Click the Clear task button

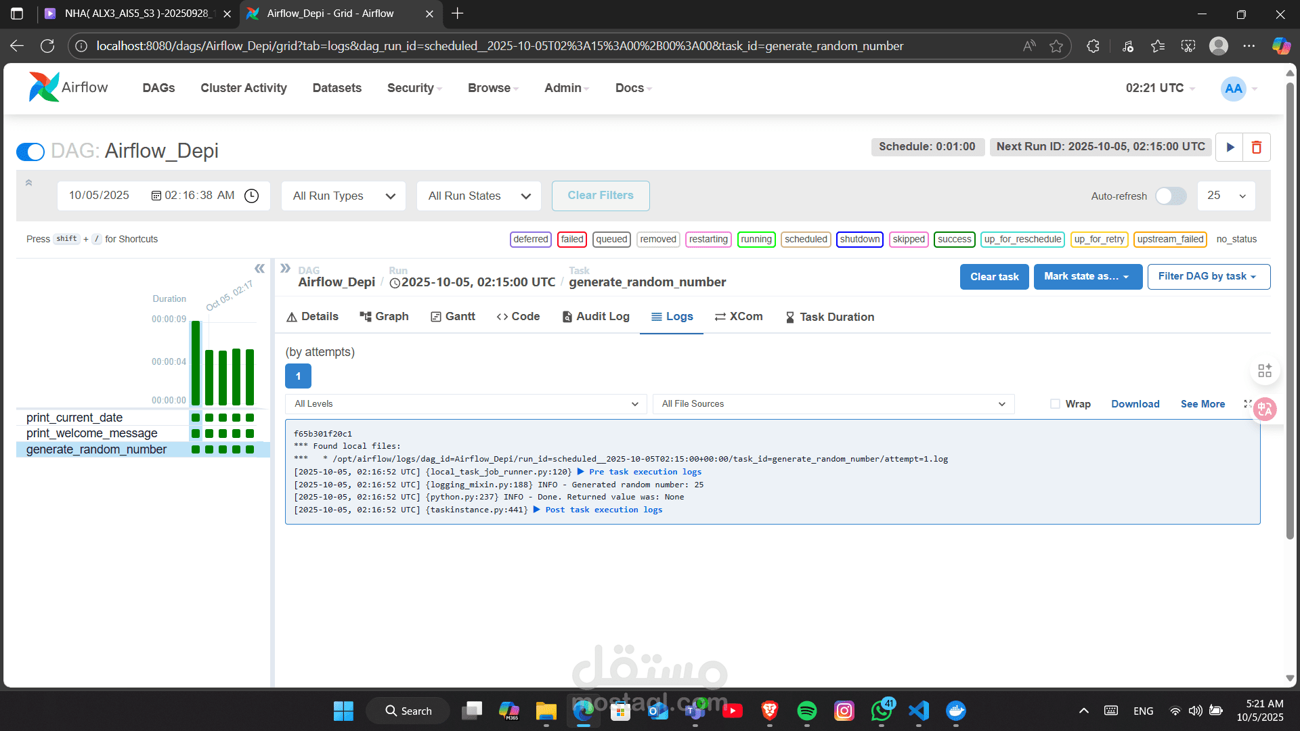tap(994, 276)
